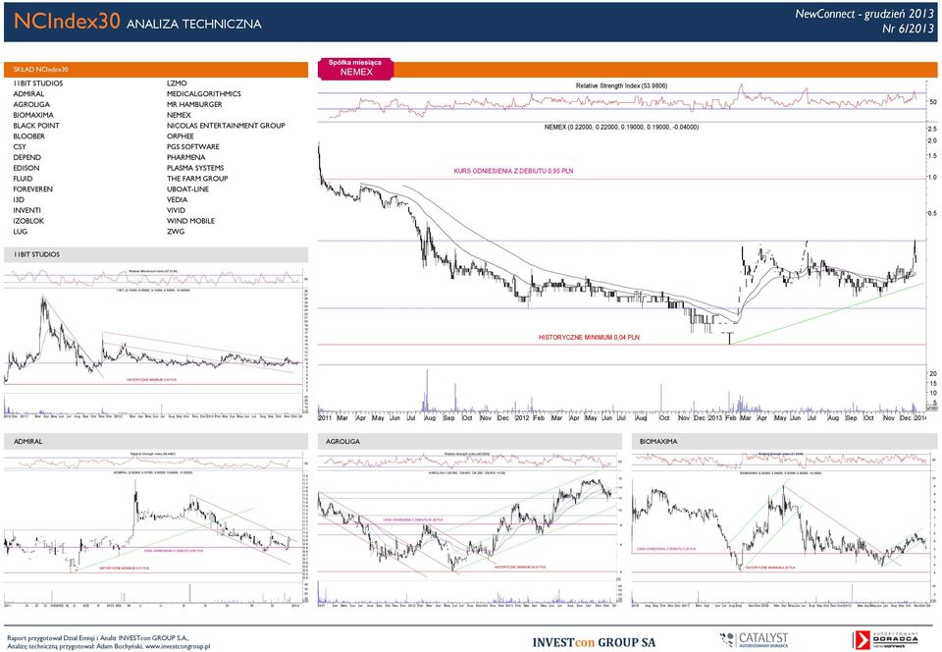
Task: Click the AGROLIGA chart section header
Action: point(470,442)
